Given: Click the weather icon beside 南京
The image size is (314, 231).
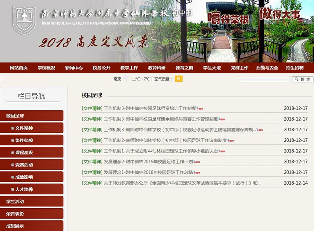Looking at the screenshot, I should (126, 79).
